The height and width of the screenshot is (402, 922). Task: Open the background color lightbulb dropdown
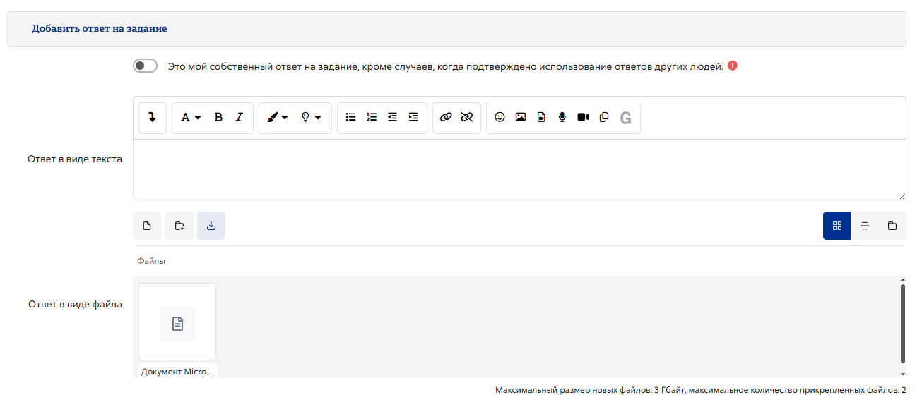(312, 118)
